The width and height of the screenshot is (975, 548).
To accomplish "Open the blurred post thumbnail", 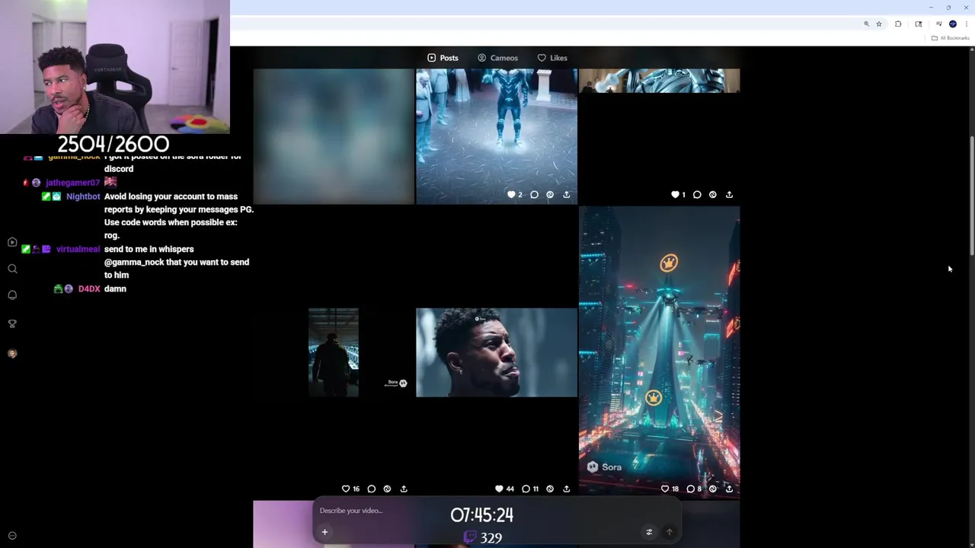I will click(x=334, y=136).
